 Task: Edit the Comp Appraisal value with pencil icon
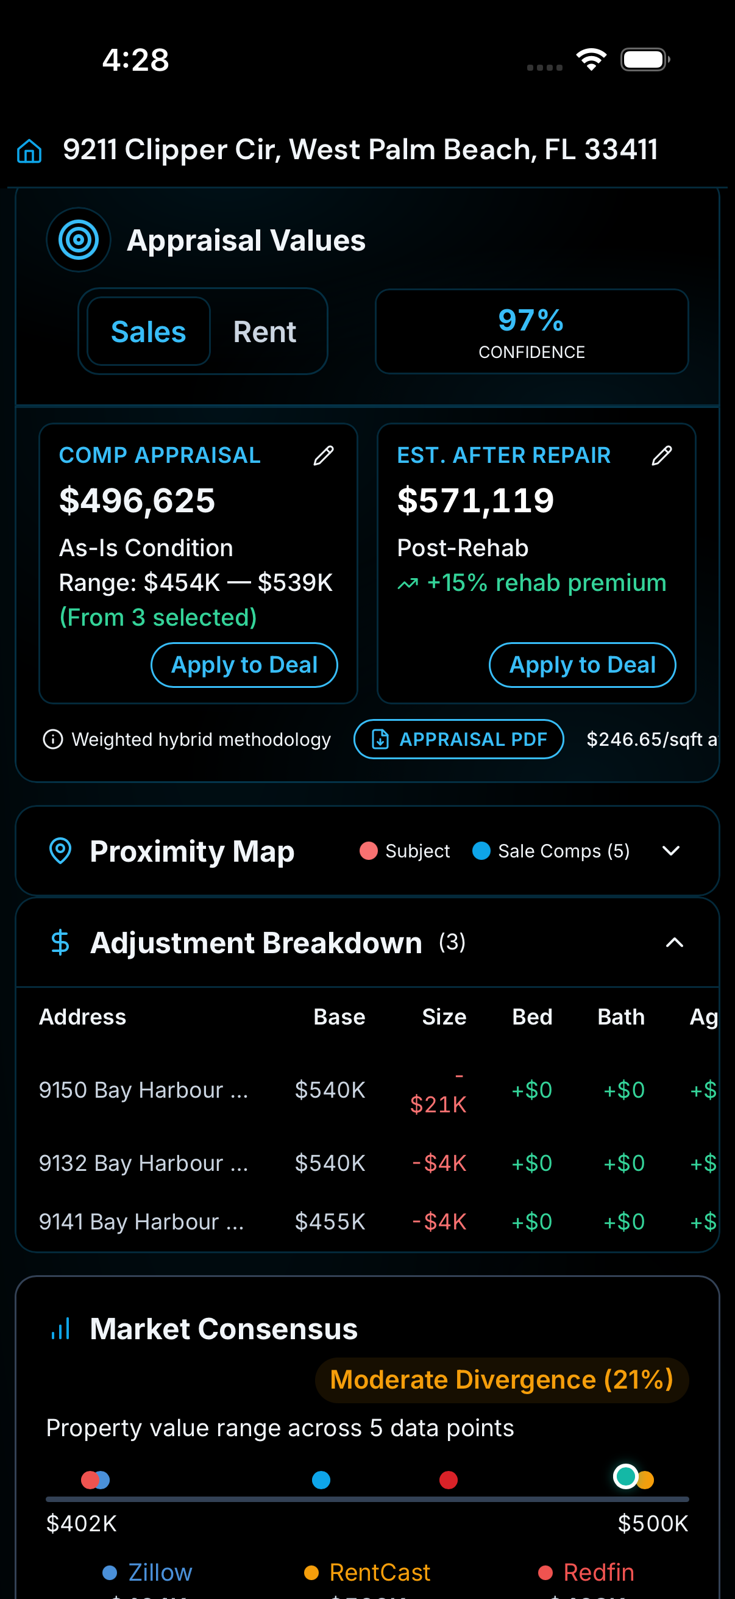coord(323,455)
